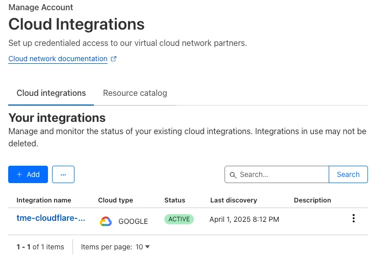The width and height of the screenshot is (371, 256).
Task: Click the Google Cloud logo icon
Action: (x=106, y=221)
